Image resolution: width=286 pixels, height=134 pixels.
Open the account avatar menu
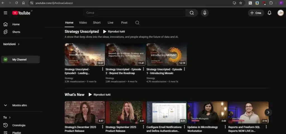coord(280,13)
